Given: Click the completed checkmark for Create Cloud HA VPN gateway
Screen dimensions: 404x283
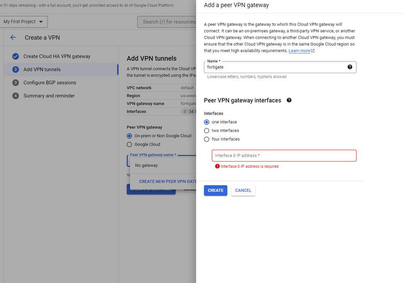Looking at the screenshot, I should (16, 57).
